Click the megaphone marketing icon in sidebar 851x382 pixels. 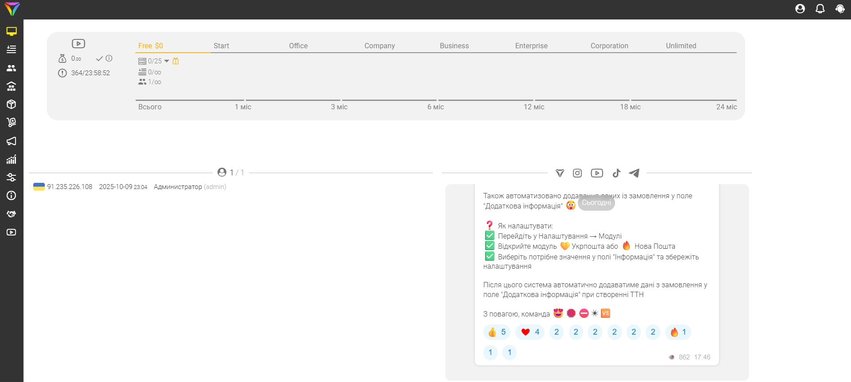tap(12, 141)
